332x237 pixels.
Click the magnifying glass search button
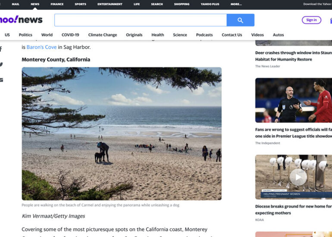[x=240, y=20]
